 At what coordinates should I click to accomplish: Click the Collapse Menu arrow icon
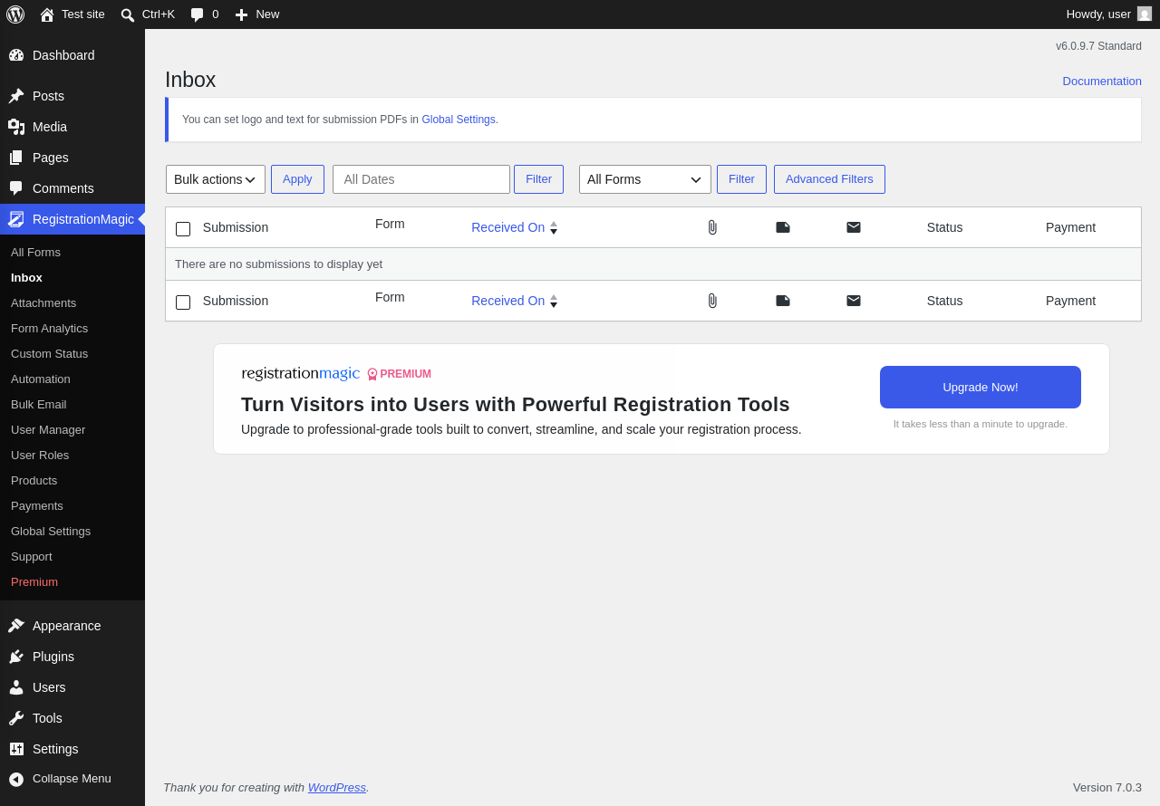click(16, 779)
